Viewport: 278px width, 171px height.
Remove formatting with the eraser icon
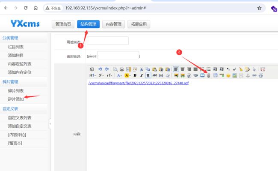pos(168,75)
